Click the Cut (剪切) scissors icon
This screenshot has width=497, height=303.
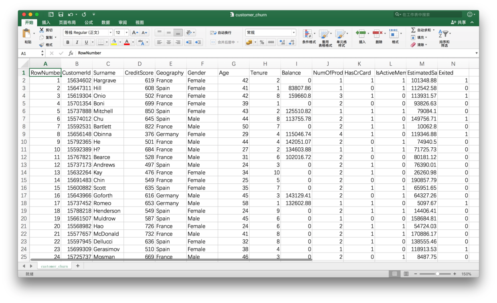pos(42,30)
